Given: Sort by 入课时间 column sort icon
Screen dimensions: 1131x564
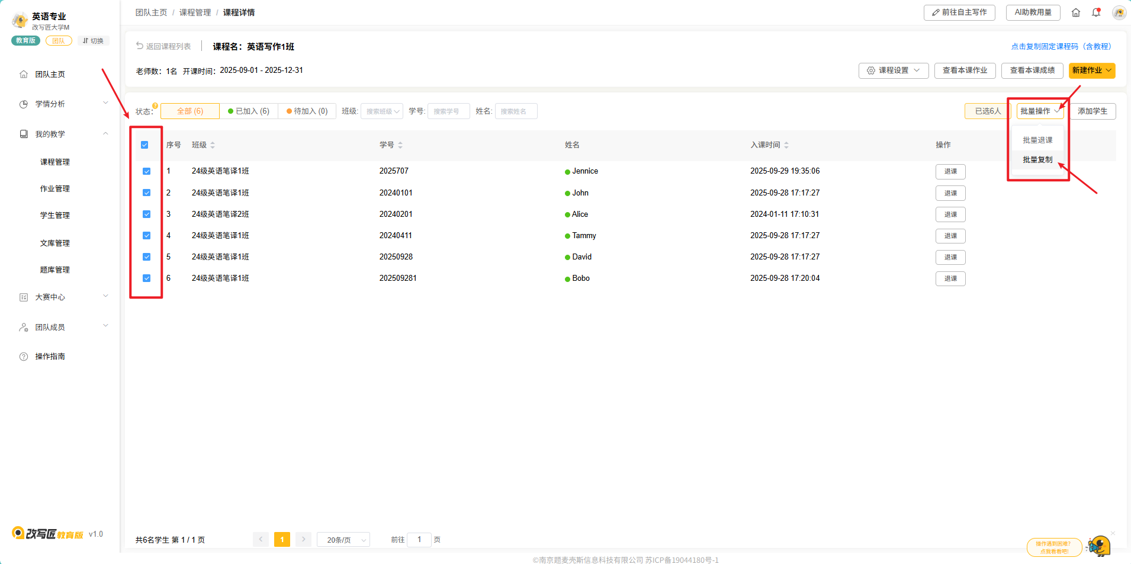Looking at the screenshot, I should [x=786, y=145].
